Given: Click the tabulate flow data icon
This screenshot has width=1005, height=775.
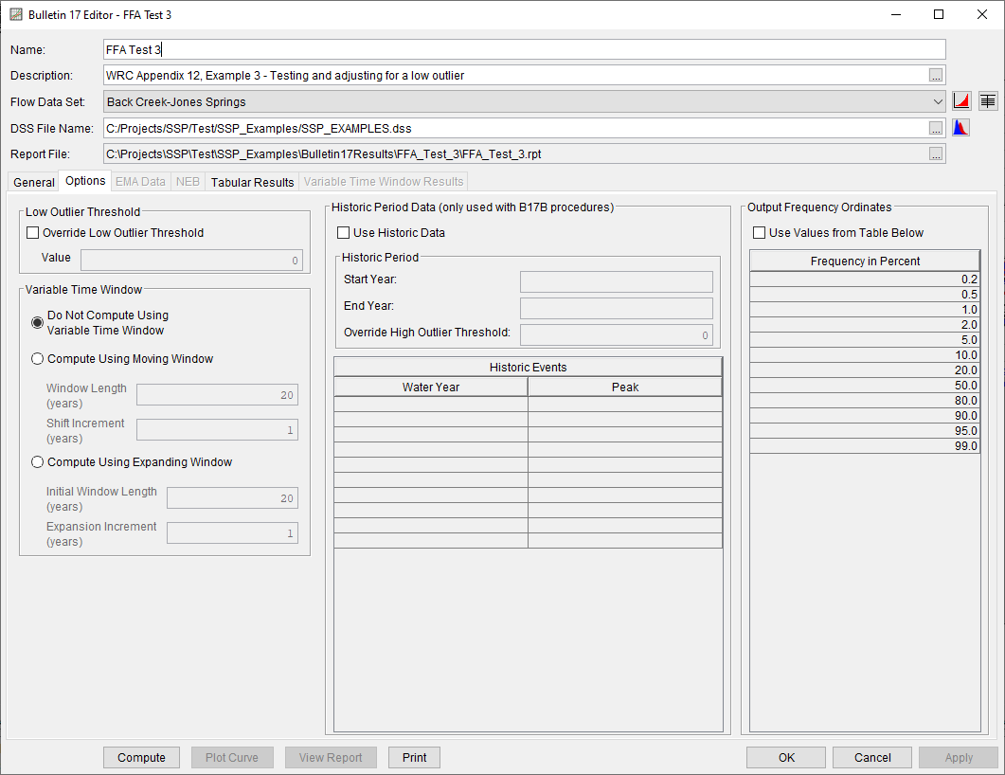Looking at the screenshot, I should [x=988, y=101].
